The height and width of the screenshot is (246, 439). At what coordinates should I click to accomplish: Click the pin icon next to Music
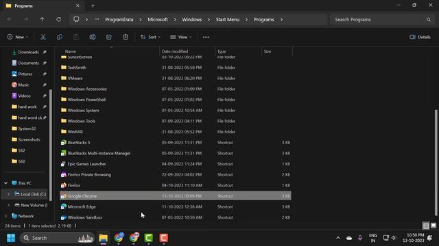click(x=45, y=85)
